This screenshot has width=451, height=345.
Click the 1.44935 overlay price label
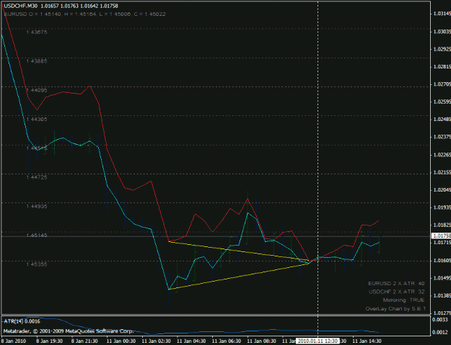37,206
